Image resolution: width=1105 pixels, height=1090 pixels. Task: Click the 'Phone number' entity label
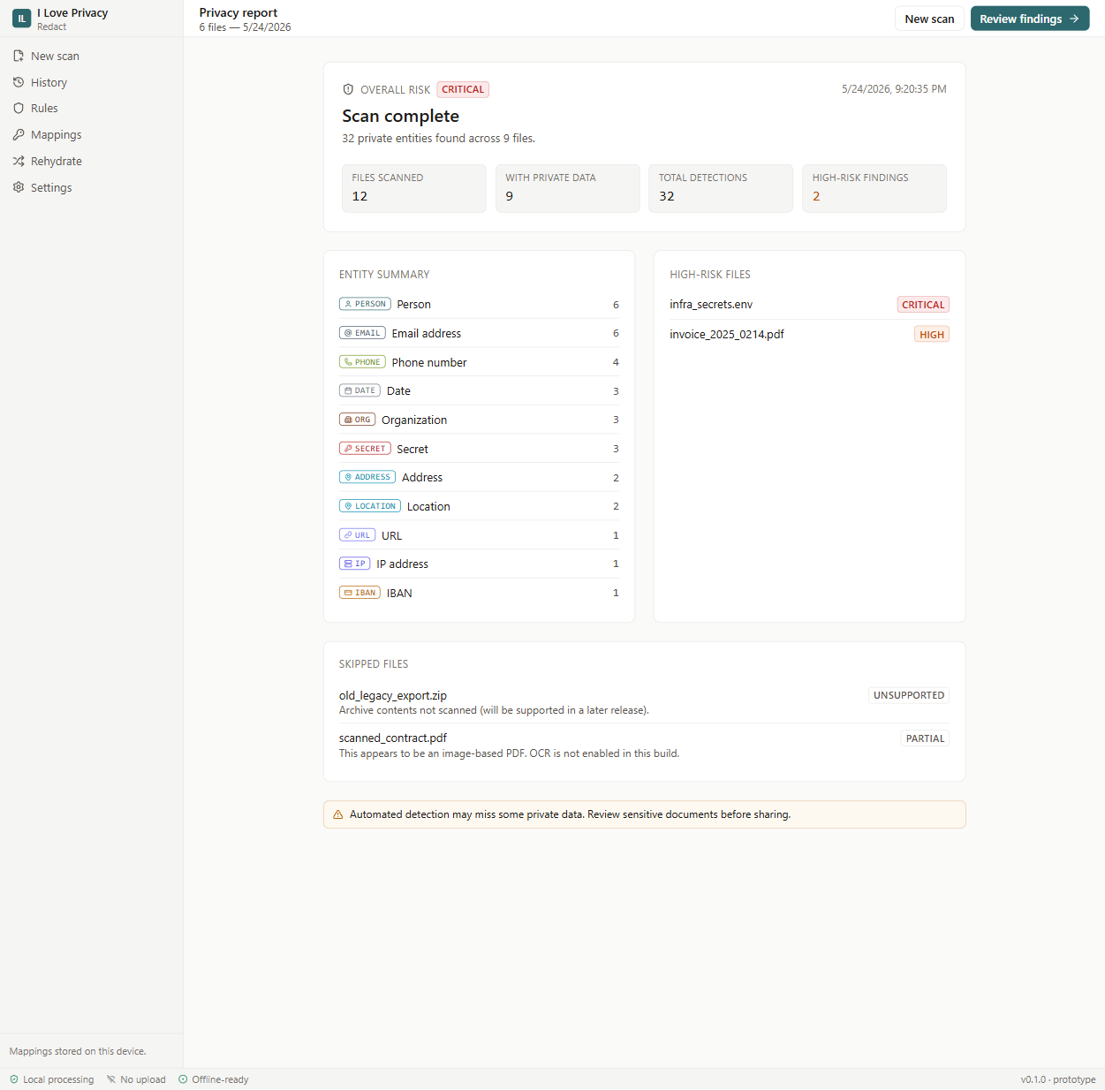[x=429, y=362]
